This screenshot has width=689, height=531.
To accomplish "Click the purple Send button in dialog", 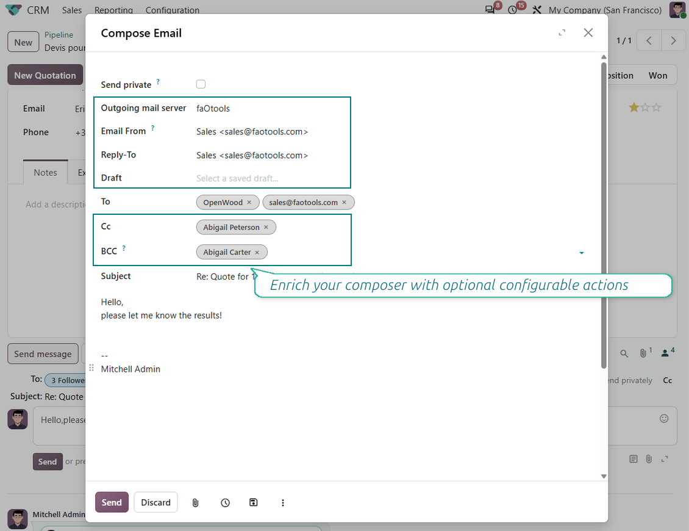I will tap(112, 502).
